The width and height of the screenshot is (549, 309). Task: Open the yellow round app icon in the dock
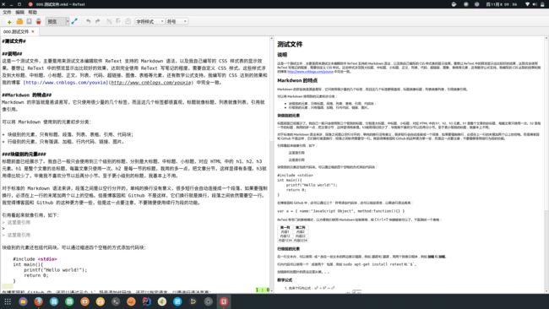click(x=101, y=301)
